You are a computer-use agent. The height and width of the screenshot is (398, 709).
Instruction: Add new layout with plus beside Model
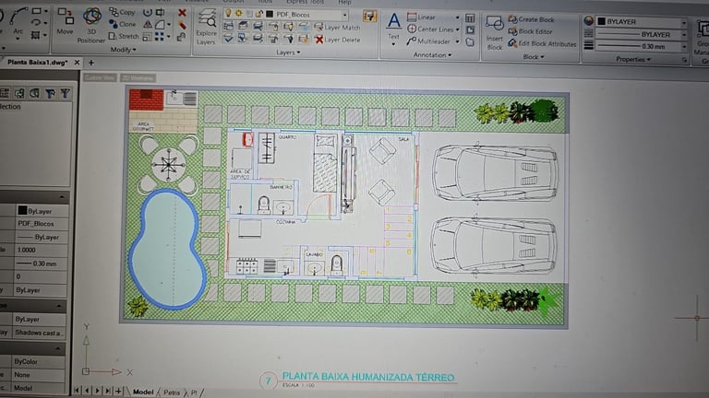point(118,391)
